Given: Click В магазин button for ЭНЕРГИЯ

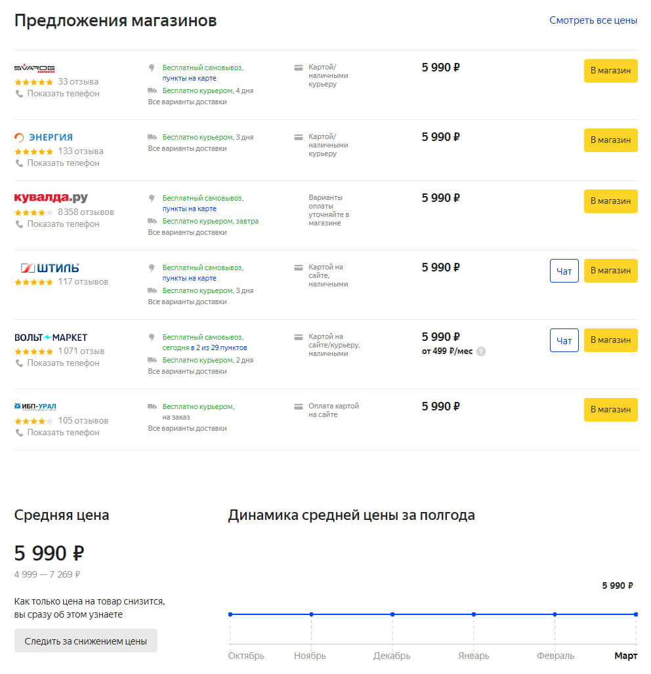Looking at the screenshot, I should point(610,140).
